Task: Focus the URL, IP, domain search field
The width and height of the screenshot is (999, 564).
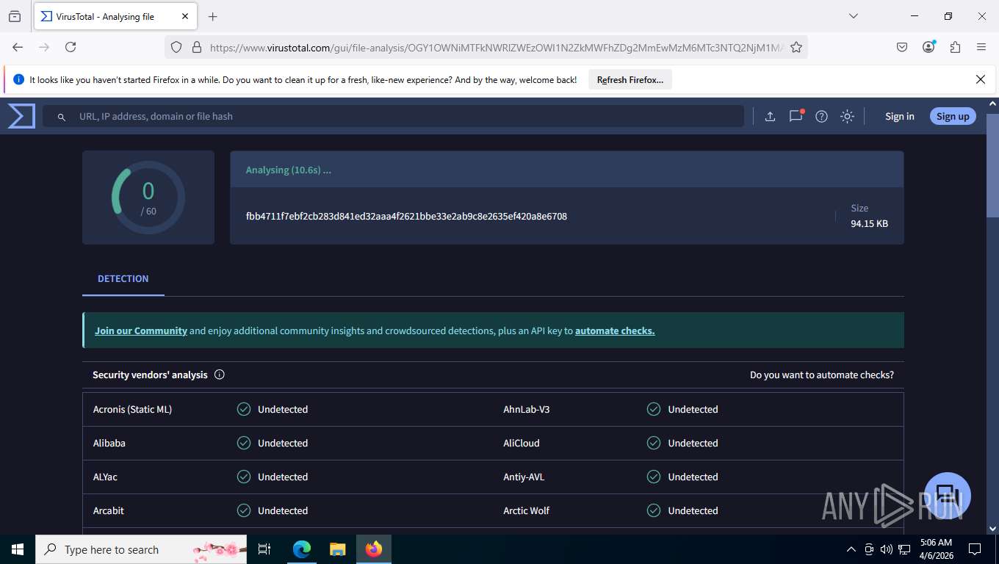Action: [x=393, y=116]
